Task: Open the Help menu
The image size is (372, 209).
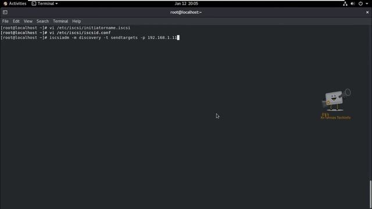Action: [x=76, y=21]
